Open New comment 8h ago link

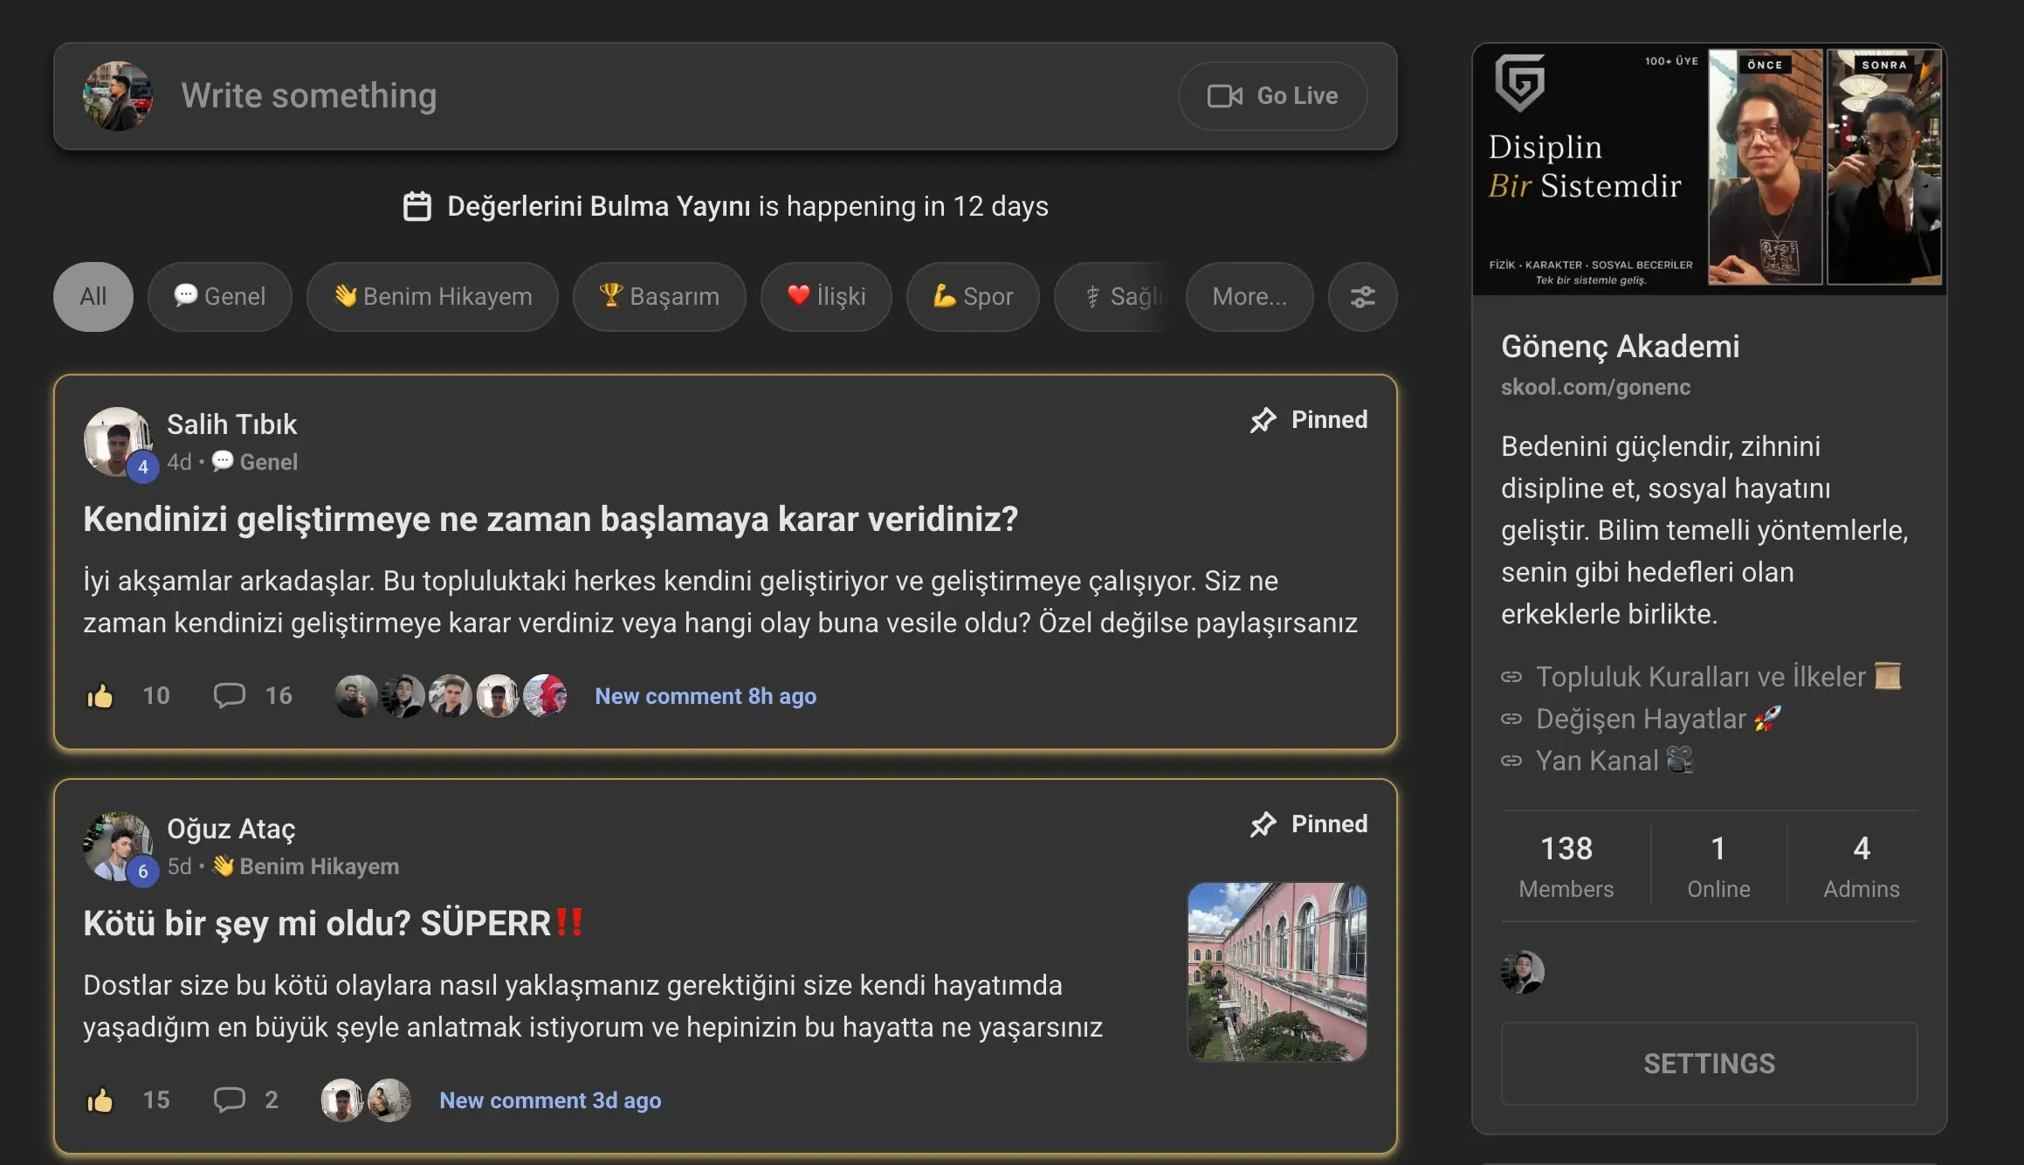[x=706, y=696]
